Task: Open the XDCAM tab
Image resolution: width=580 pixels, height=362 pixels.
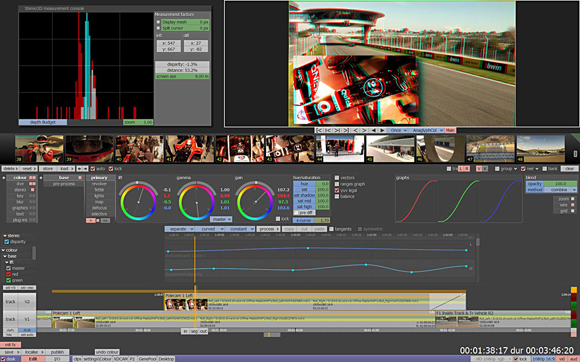Action: 121,359
